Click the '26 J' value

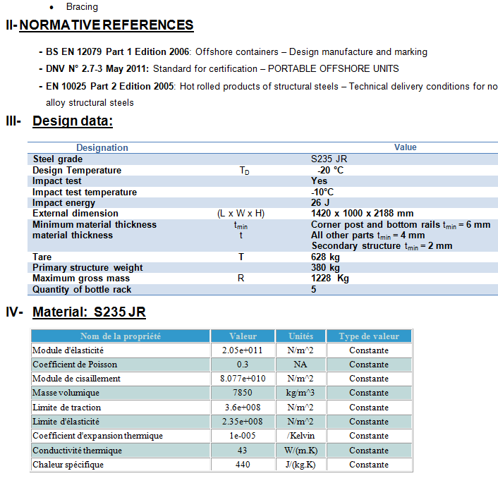pyautogui.click(x=320, y=202)
